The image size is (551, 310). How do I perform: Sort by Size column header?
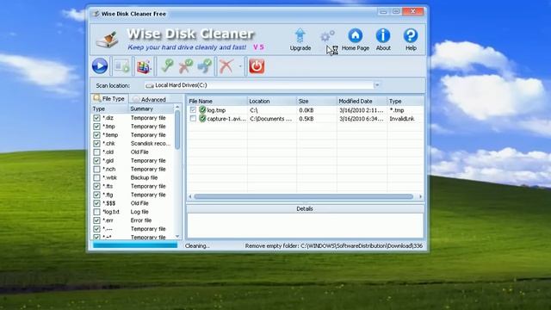point(317,102)
